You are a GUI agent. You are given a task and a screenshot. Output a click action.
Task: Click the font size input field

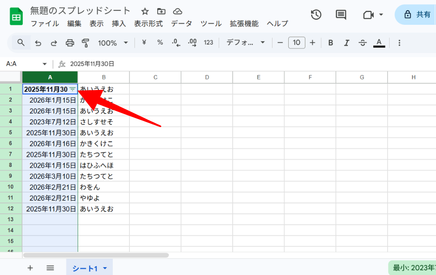point(296,43)
